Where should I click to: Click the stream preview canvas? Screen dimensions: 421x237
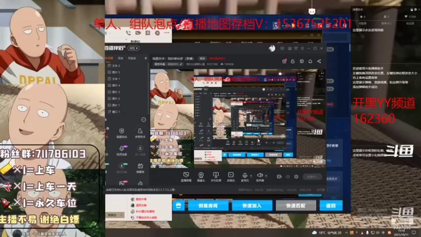238,118
